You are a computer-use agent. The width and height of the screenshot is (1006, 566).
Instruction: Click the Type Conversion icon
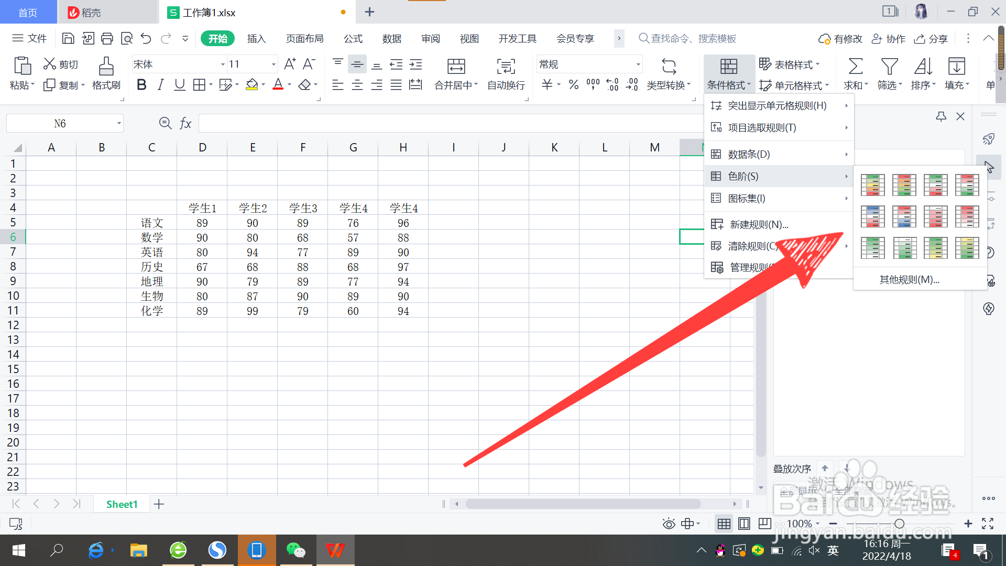[x=669, y=67]
